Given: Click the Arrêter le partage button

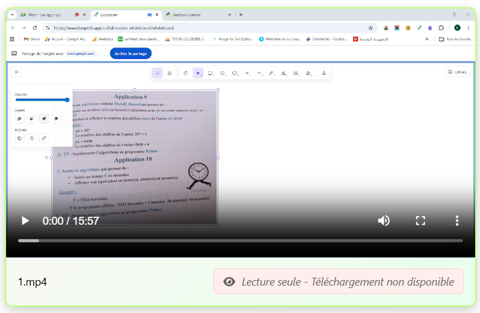Looking at the screenshot, I should (131, 54).
